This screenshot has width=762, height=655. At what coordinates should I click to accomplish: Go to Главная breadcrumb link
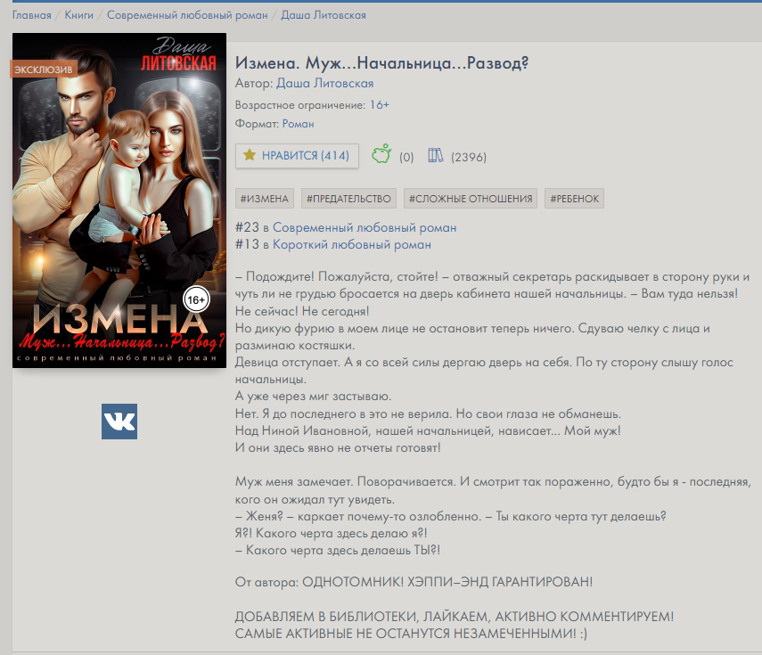coord(31,15)
